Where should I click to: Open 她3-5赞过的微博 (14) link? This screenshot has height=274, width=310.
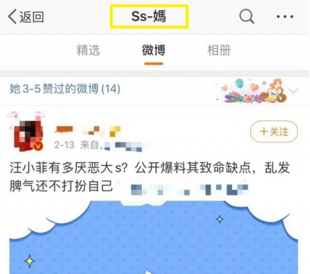coord(65,89)
